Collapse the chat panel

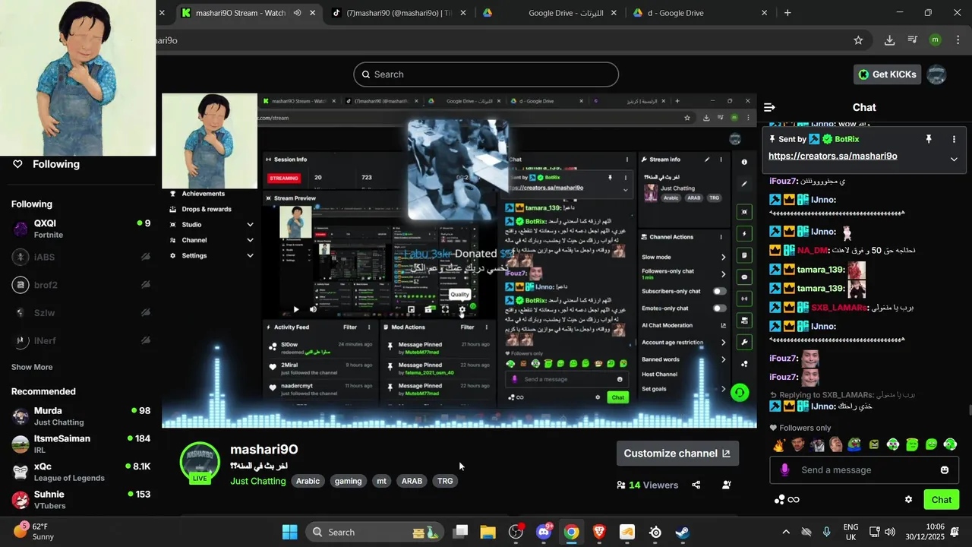769,108
